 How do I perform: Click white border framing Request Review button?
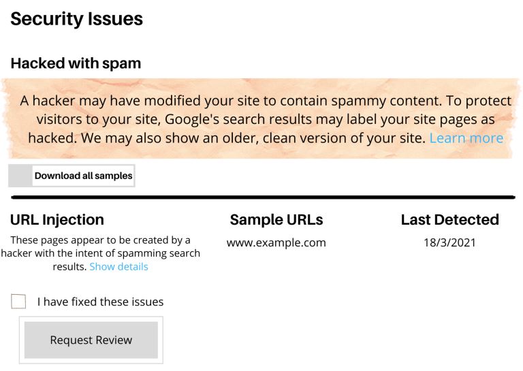[x=91, y=340]
